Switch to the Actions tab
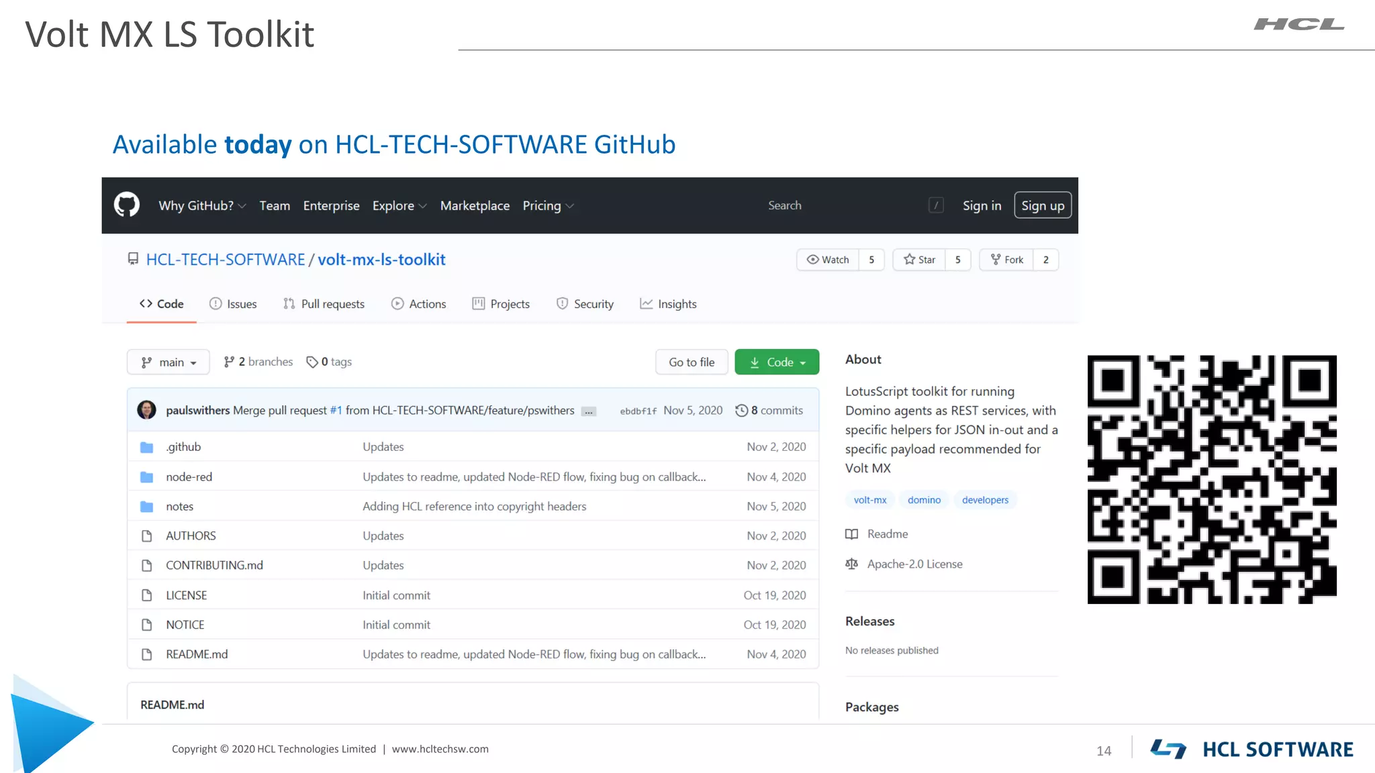1375x773 pixels. coord(418,304)
